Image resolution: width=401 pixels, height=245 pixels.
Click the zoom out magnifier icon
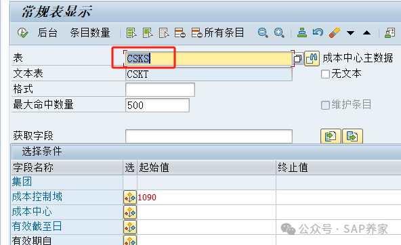tap(263, 33)
